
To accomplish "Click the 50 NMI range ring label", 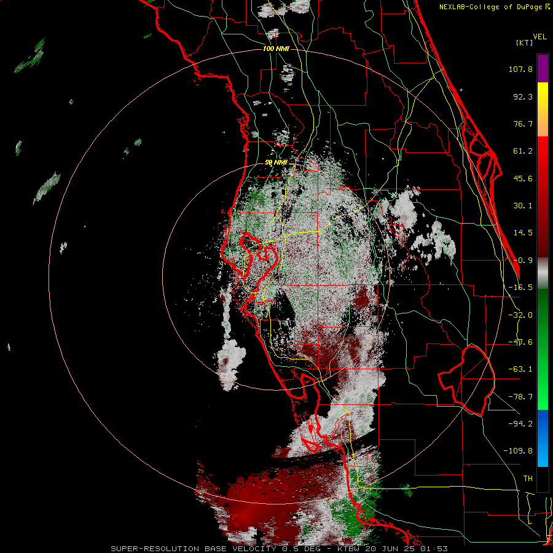I will (x=276, y=163).
